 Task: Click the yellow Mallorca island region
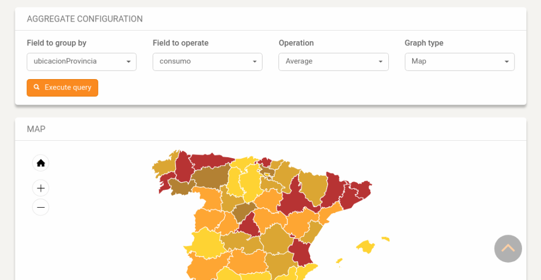point(366,246)
